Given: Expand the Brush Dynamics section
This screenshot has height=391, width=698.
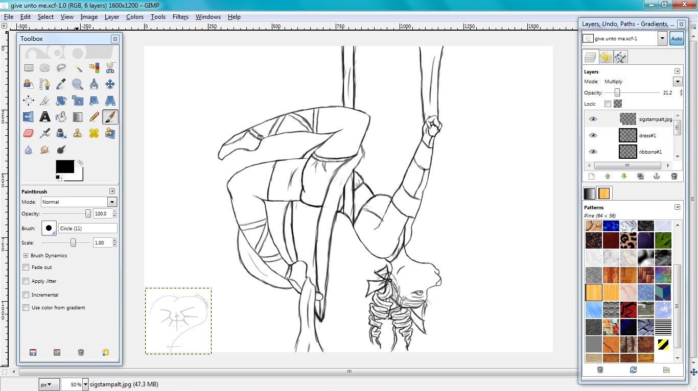Looking at the screenshot, I should [26, 256].
